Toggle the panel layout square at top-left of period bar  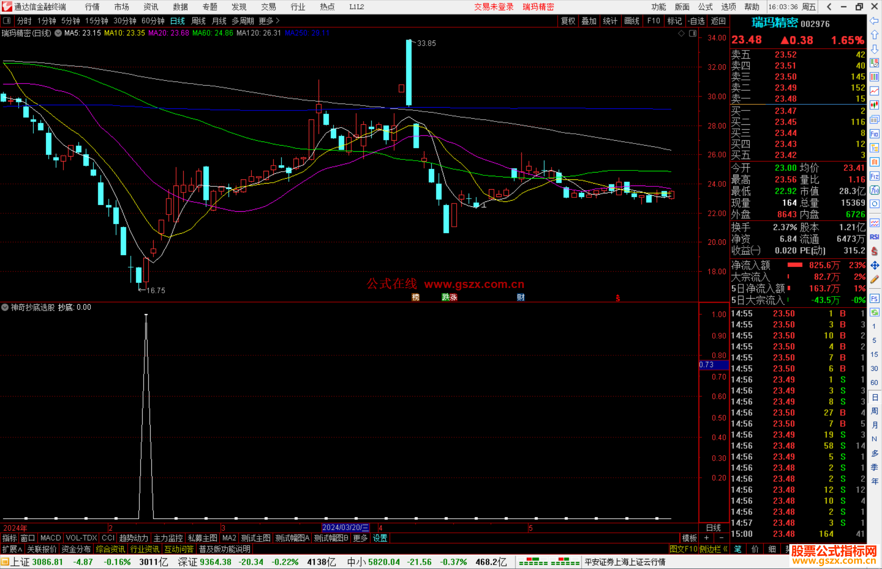click(7, 21)
